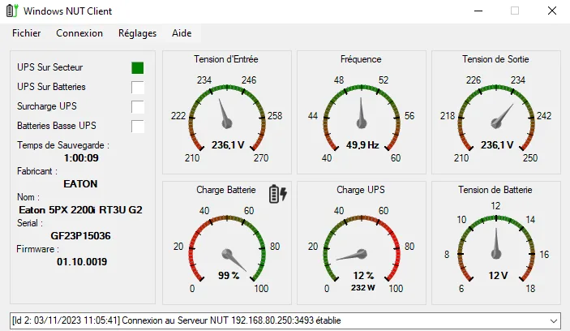Click the backup time 1:00:09
Screen dimensions: 570x331
[x=81, y=158]
